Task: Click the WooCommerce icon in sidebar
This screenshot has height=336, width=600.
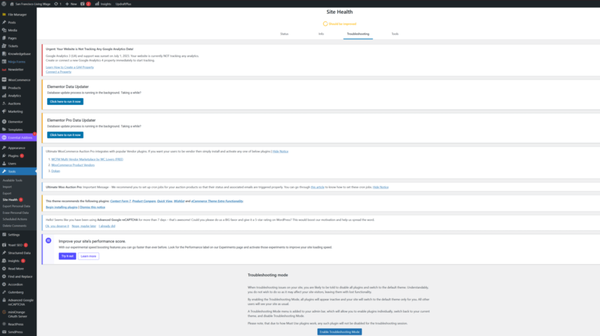Action: coord(4,80)
